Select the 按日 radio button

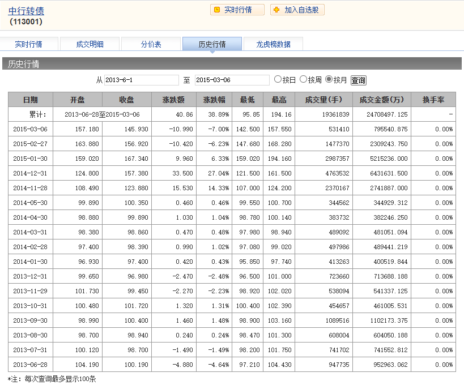[278, 79]
